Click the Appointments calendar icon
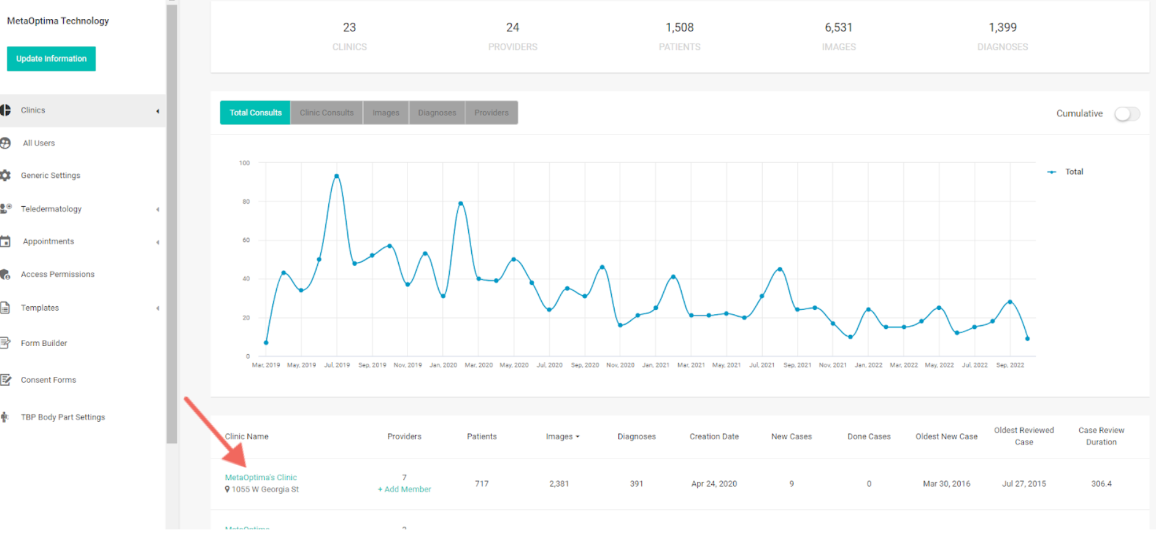Image resolution: width=1156 pixels, height=556 pixels. pyautogui.click(x=6, y=241)
